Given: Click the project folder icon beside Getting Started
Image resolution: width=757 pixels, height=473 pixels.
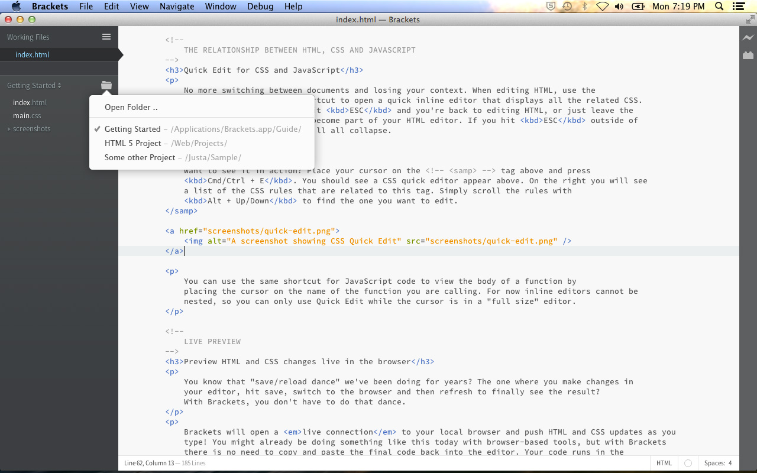Looking at the screenshot, I should [106, 85].
